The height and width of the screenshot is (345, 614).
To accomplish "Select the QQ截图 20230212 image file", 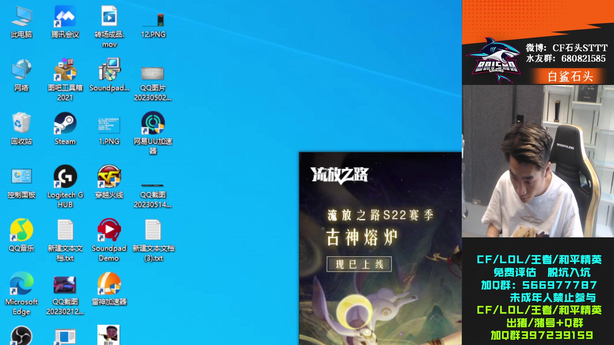I will tap(65, 296).
